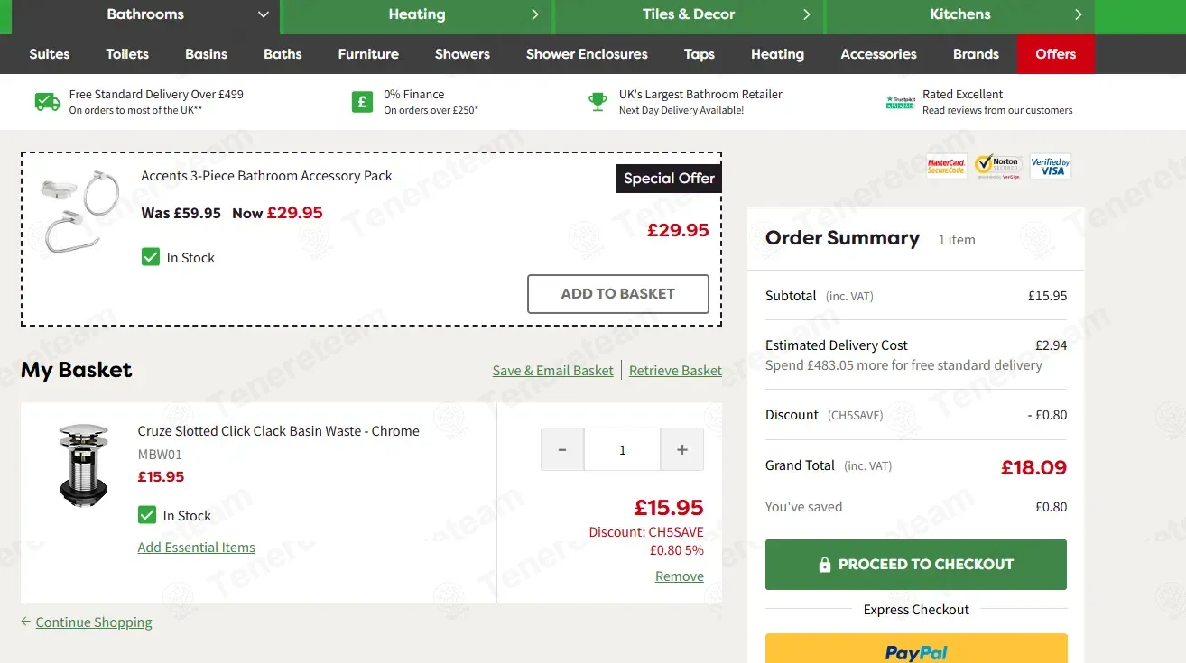The image size is (1186, 663).
Task: Click the Grand Total £18.09 amount
Action: coord(1033,467)
